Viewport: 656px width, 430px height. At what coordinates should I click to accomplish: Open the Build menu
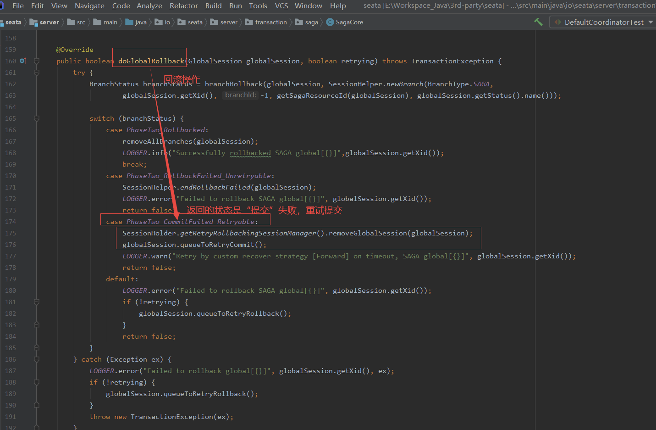pyautogui.click(x=214, y=6)
